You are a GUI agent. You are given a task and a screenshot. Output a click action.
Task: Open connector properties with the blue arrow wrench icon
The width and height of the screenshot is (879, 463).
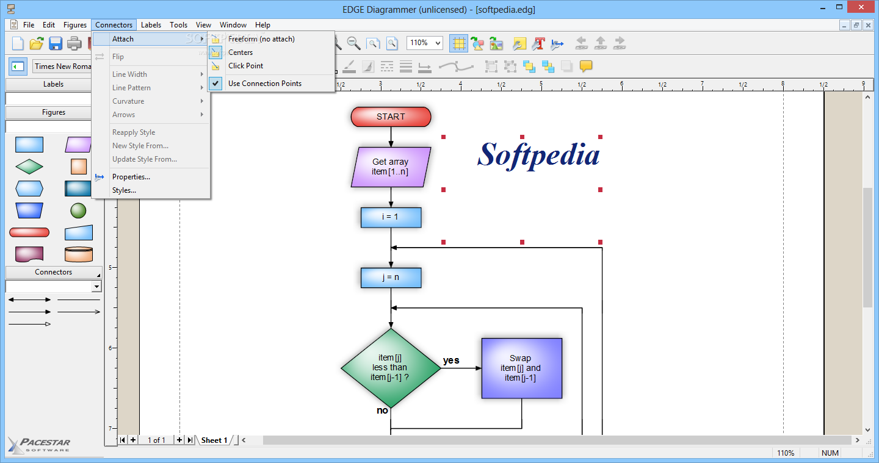click(557, 43)
